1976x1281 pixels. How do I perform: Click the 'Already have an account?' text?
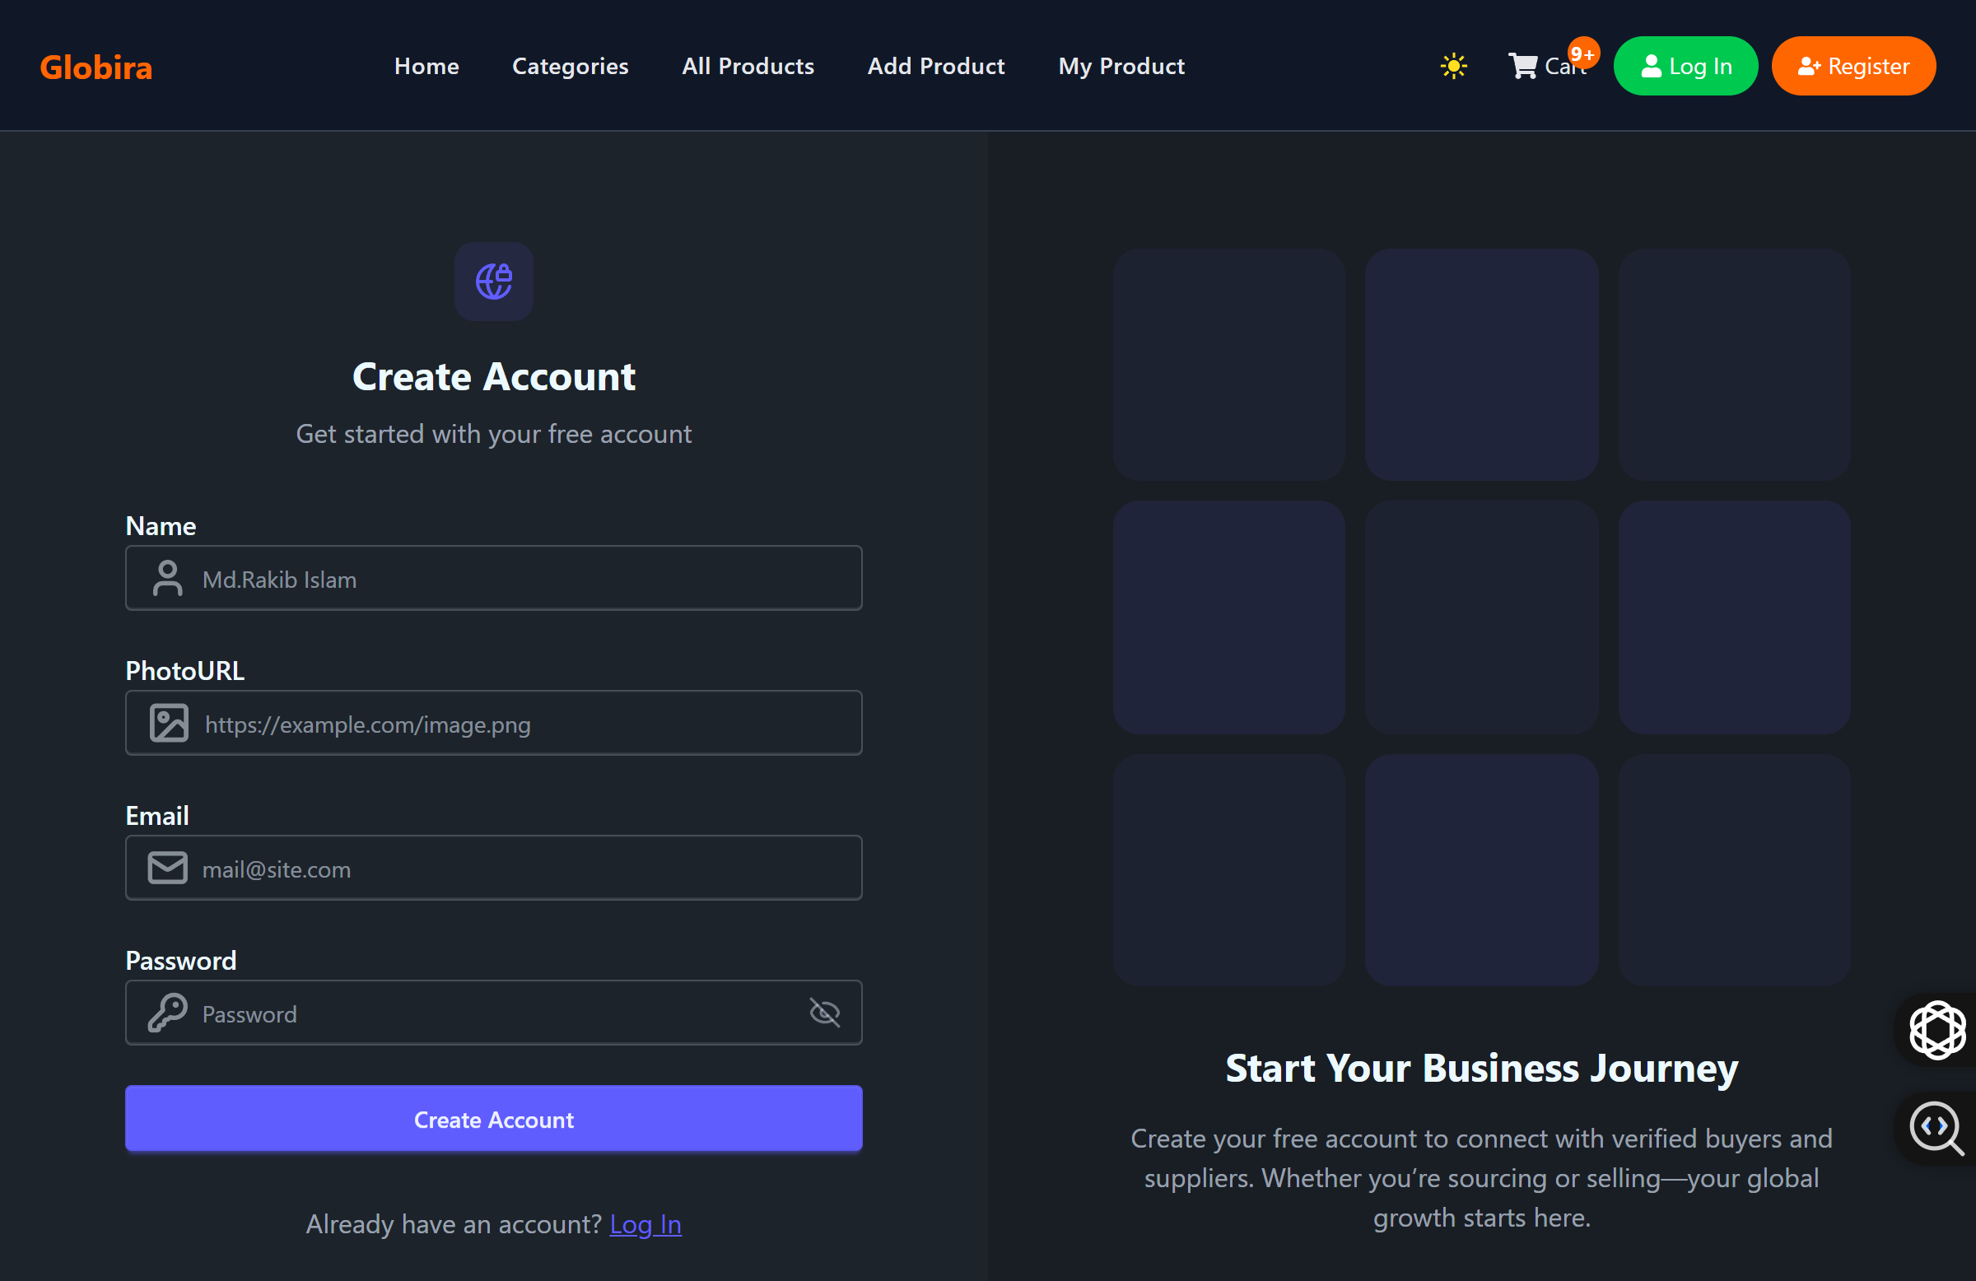(454, 1223)
